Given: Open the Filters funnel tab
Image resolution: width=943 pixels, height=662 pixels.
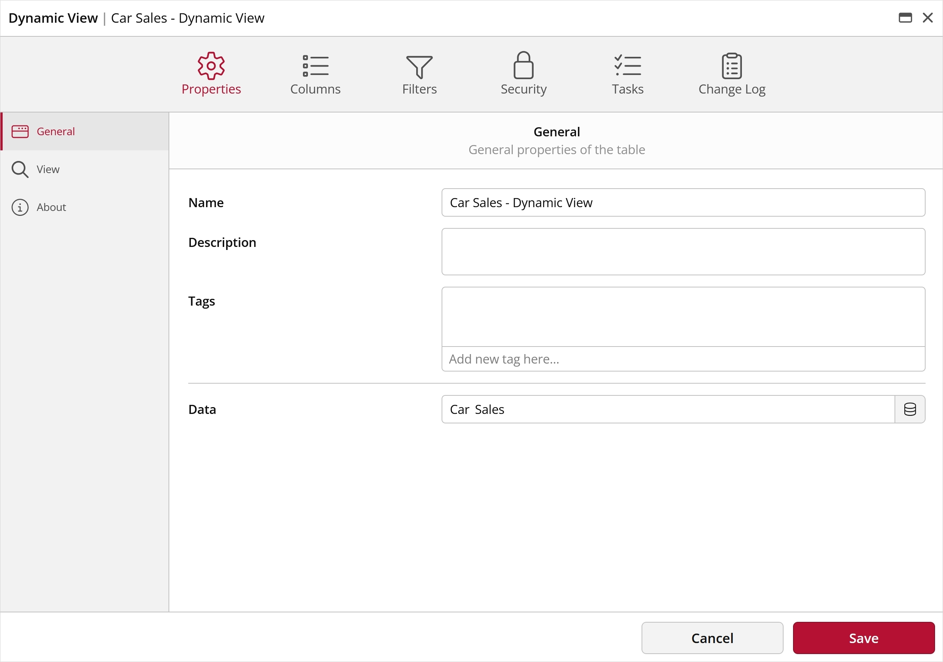Looking at the screenshot, I should [x=419, y=74].
